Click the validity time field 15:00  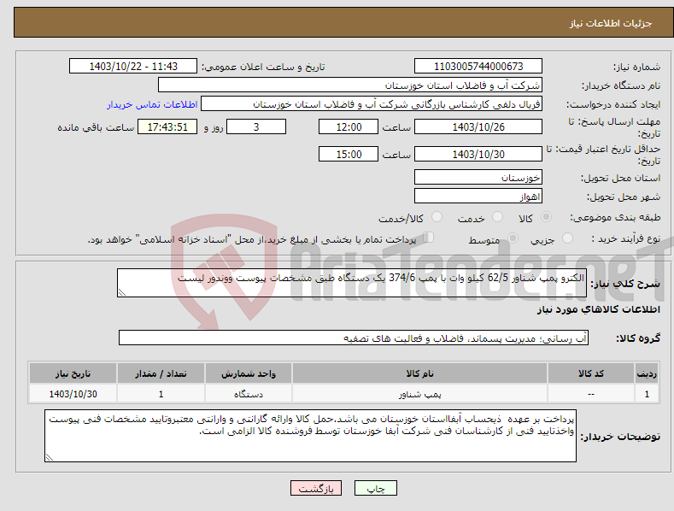(349, 154)
